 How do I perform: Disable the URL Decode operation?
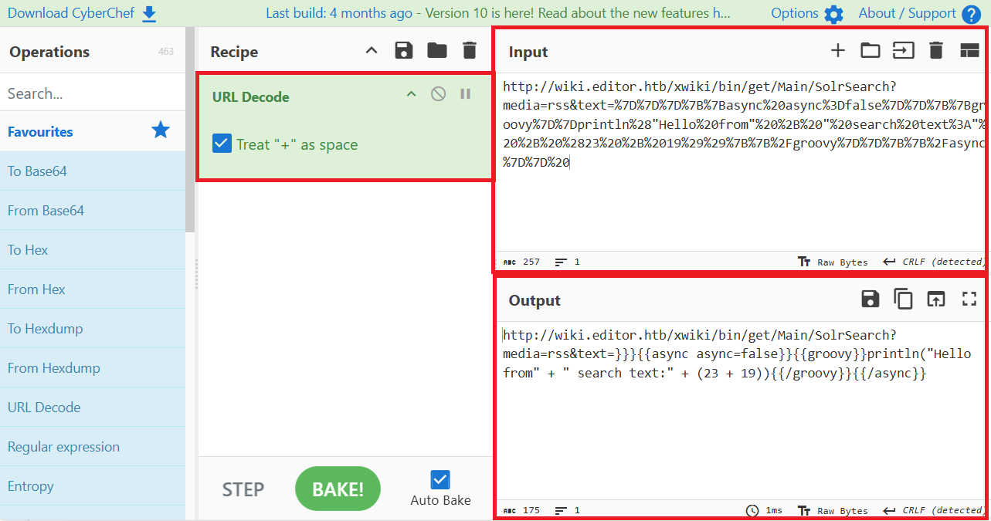point(438,94)
